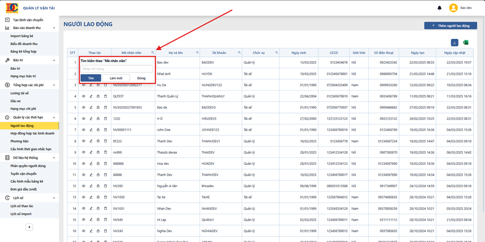Lock the NV1030 employee account
This screenshot has height=242, width=485.
(98, 197)
